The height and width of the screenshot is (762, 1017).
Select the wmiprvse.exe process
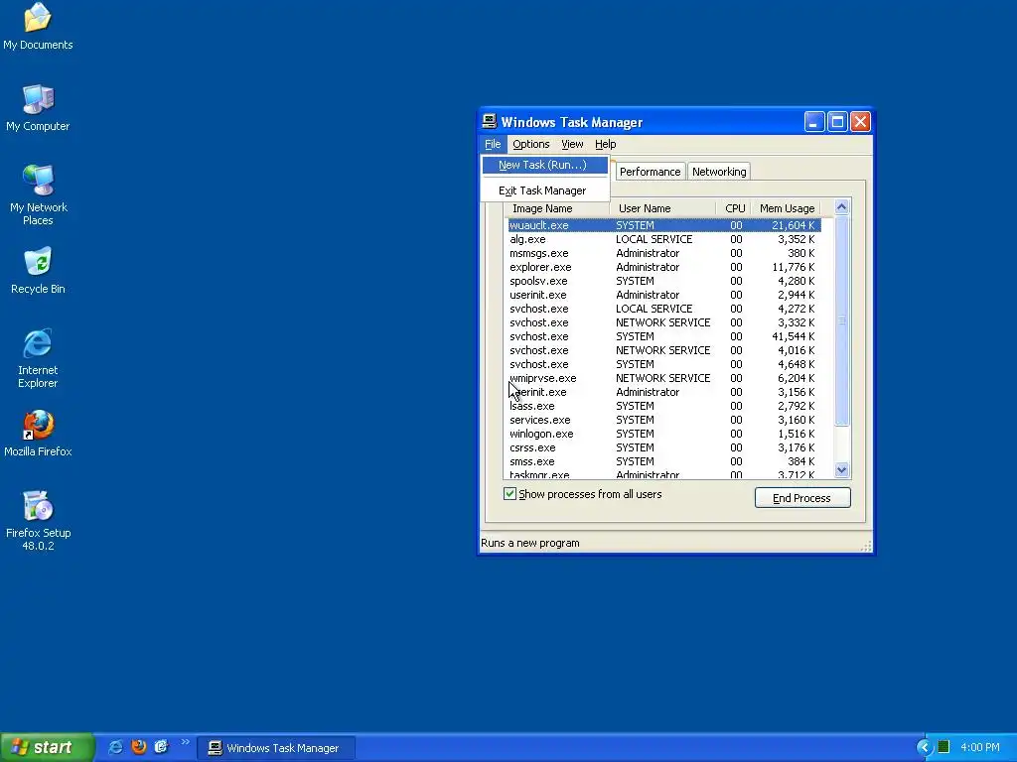pos(664,378)
